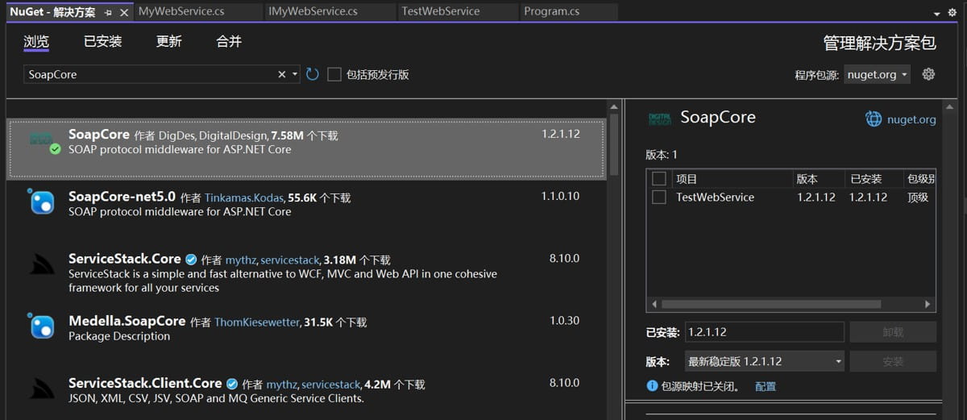Select the ServiceStack.Client.Core package name

pyautogui.click(x=145, y=383)
